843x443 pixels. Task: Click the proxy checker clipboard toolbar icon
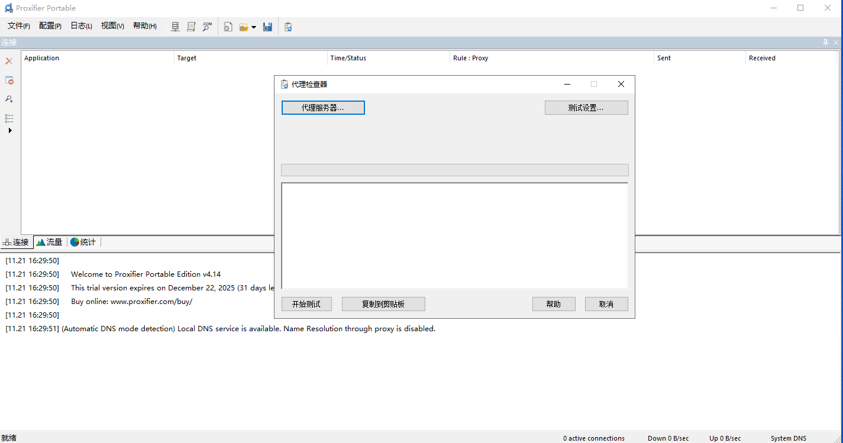coord(288,27)
